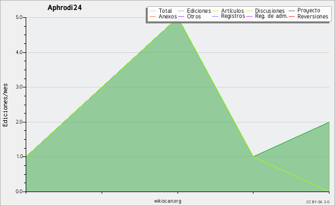Click the Anexos legend color line
Image resolution: width=335 pixels, height=206 pixels.
(x=153, y=16)
